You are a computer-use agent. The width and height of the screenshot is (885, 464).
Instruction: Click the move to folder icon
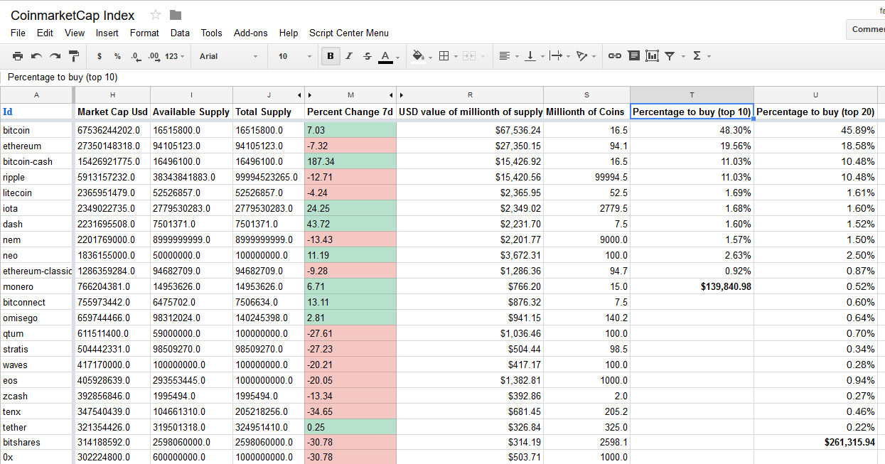pyautogui.click(x=176, y=15)
